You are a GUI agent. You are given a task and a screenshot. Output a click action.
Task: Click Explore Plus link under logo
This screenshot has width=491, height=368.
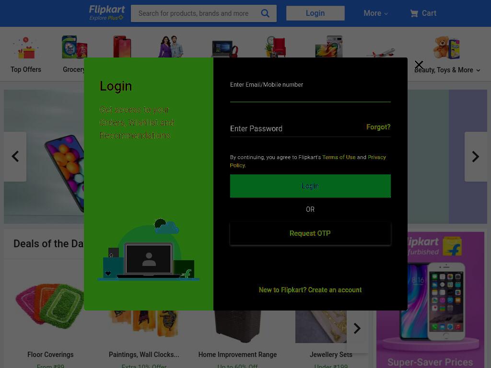coord(106,18)
